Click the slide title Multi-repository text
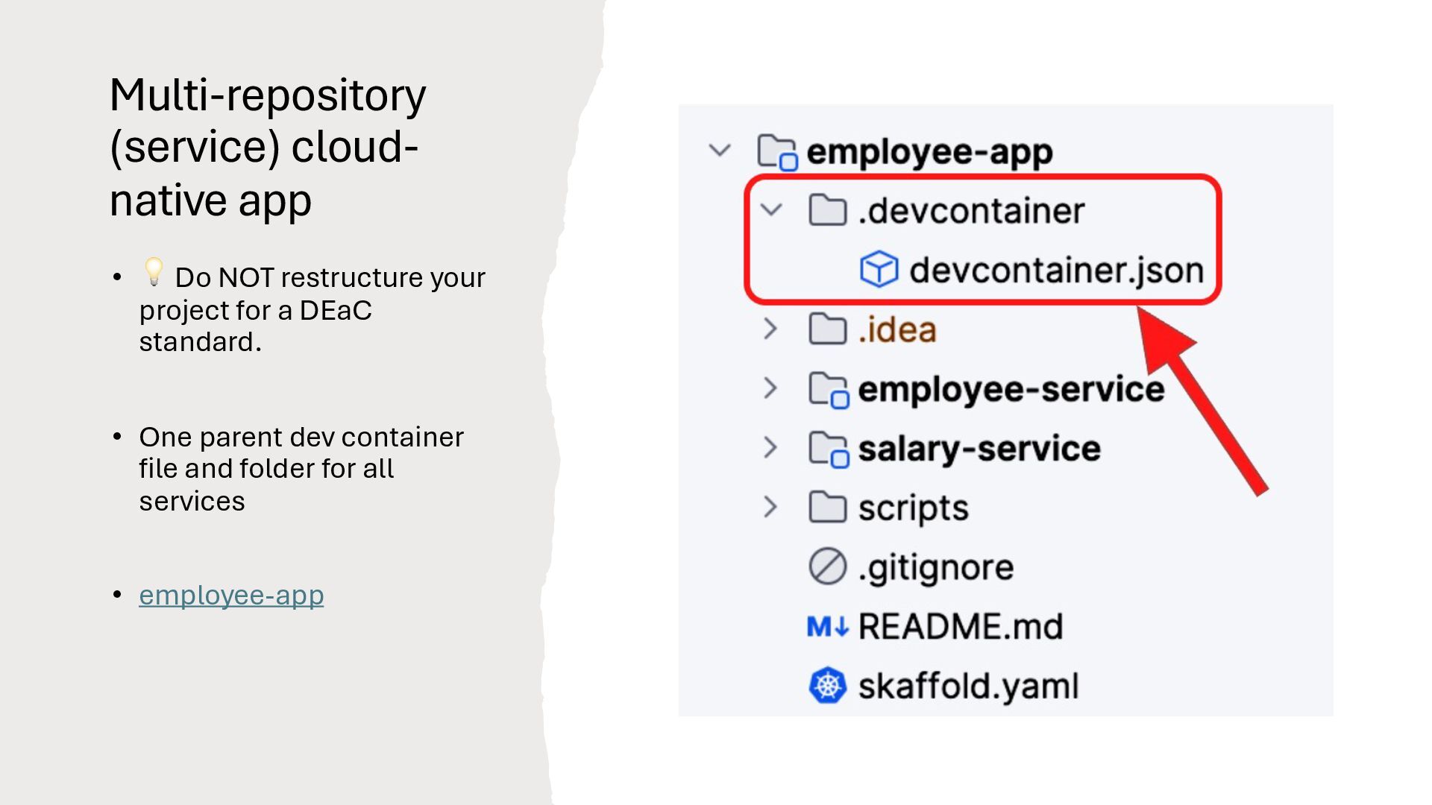The width and height of the screenshot is (1432, 805). (267, 95)
